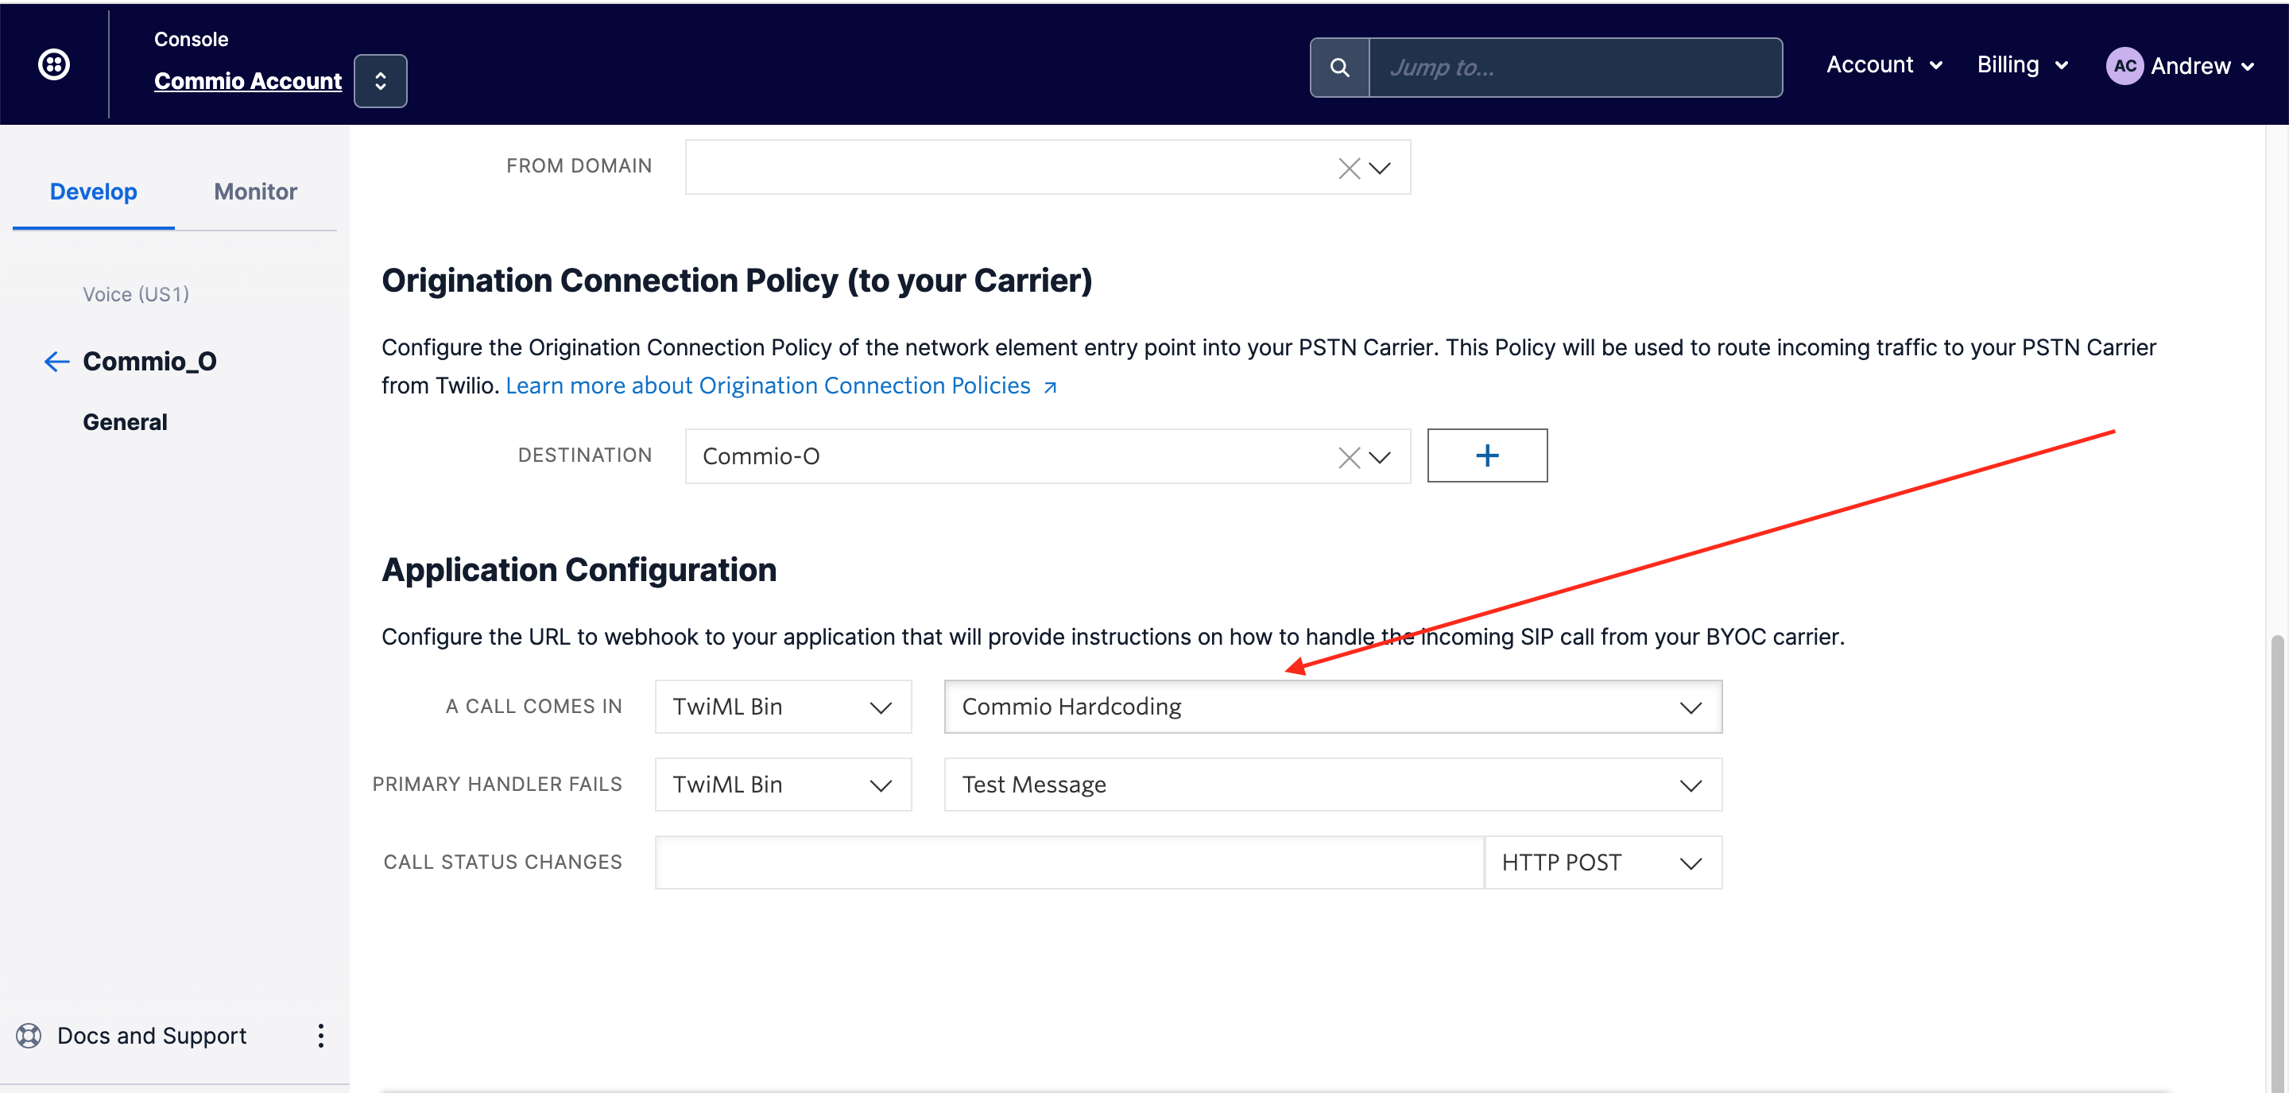Open the Twilio home logo icon
Viewport: 2289px width, 1093px height.
[54, 65]
